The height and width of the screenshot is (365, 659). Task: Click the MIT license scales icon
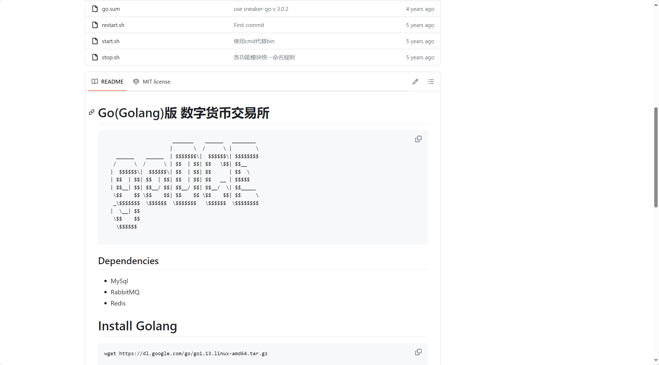136,82
